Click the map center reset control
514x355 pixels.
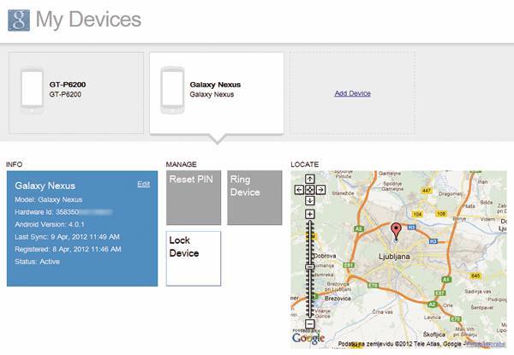point(310,190)
